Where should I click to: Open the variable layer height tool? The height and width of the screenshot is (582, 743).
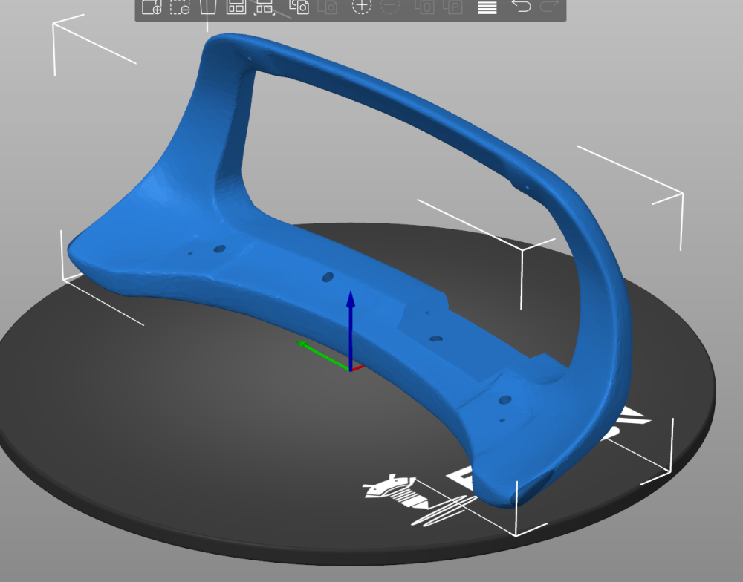click(x=487, y=7)
